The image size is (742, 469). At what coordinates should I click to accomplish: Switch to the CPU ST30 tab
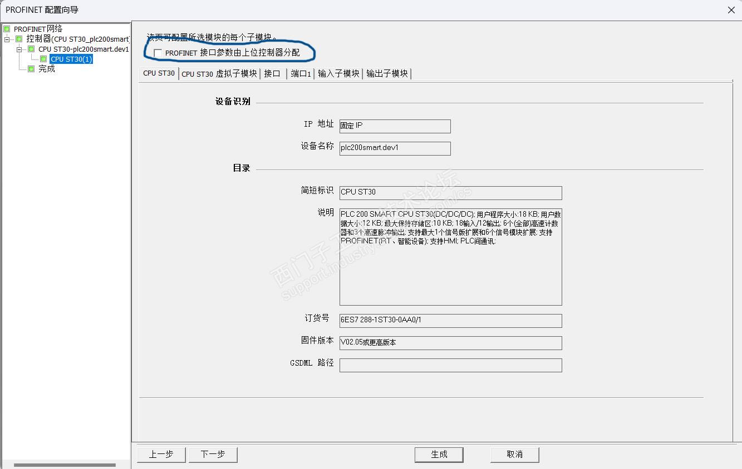coord(159,73)
